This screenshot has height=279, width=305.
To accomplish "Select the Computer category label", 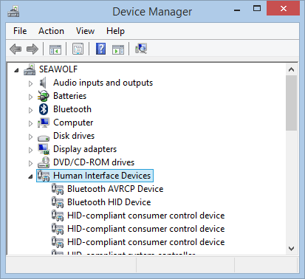I will tap(73, 123).
